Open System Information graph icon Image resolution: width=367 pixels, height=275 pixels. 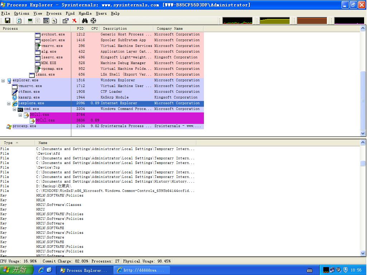pos(30,21)
